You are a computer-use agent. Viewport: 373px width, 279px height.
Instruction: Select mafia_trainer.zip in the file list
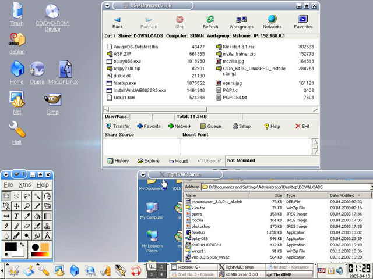tap(238, 53)
